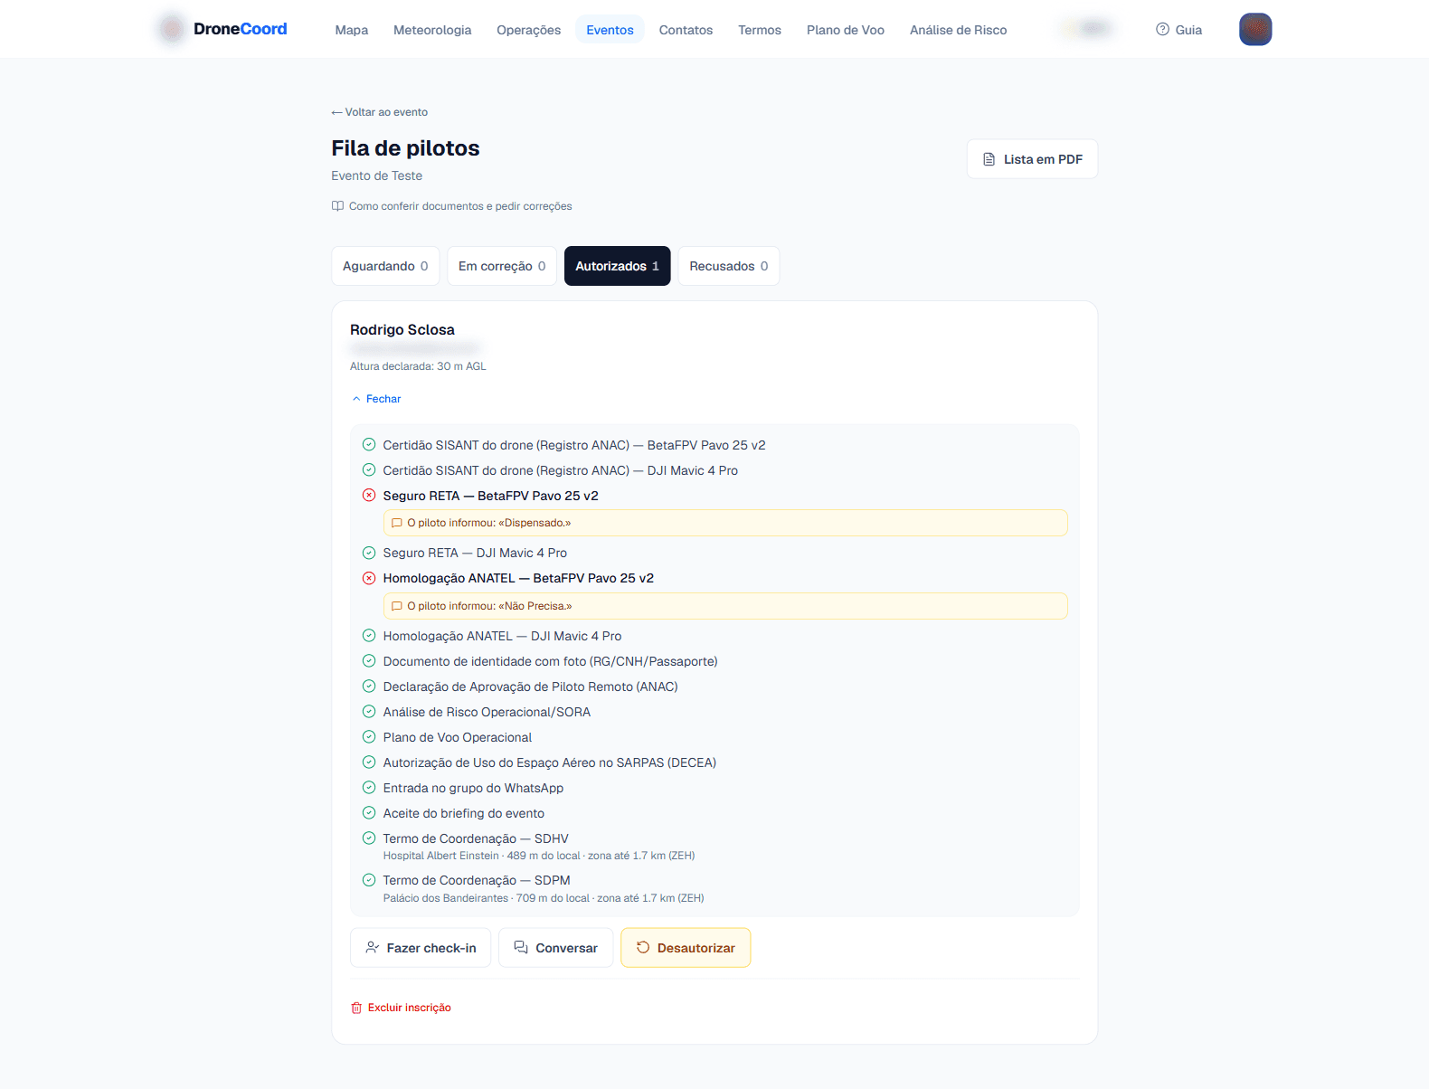Click green check icon for Seguro RETA DJI Mavic

click(369, 553)
